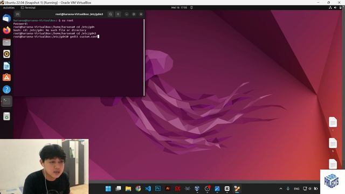Open Thunderbird Mail from the dock

coord(6,18)
